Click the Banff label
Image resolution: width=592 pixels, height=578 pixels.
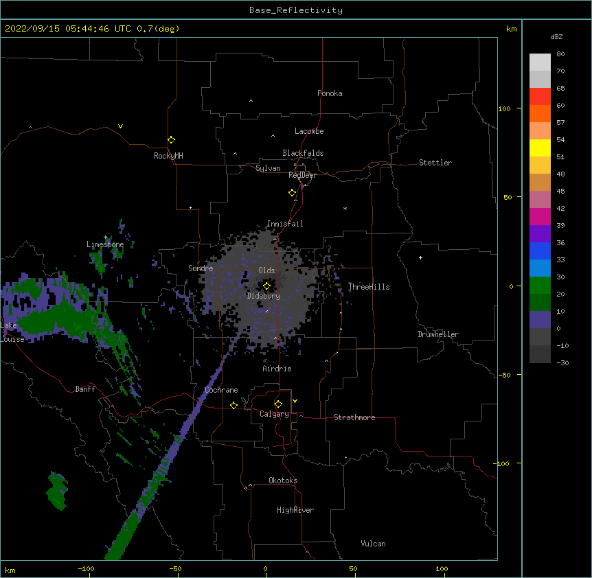coord(85,389)
